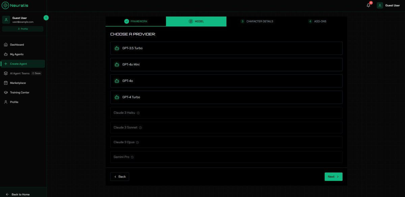The height and width of the screenshot is (197, 405).
Task: Open the notifications bell
Action: click(368, 5)
